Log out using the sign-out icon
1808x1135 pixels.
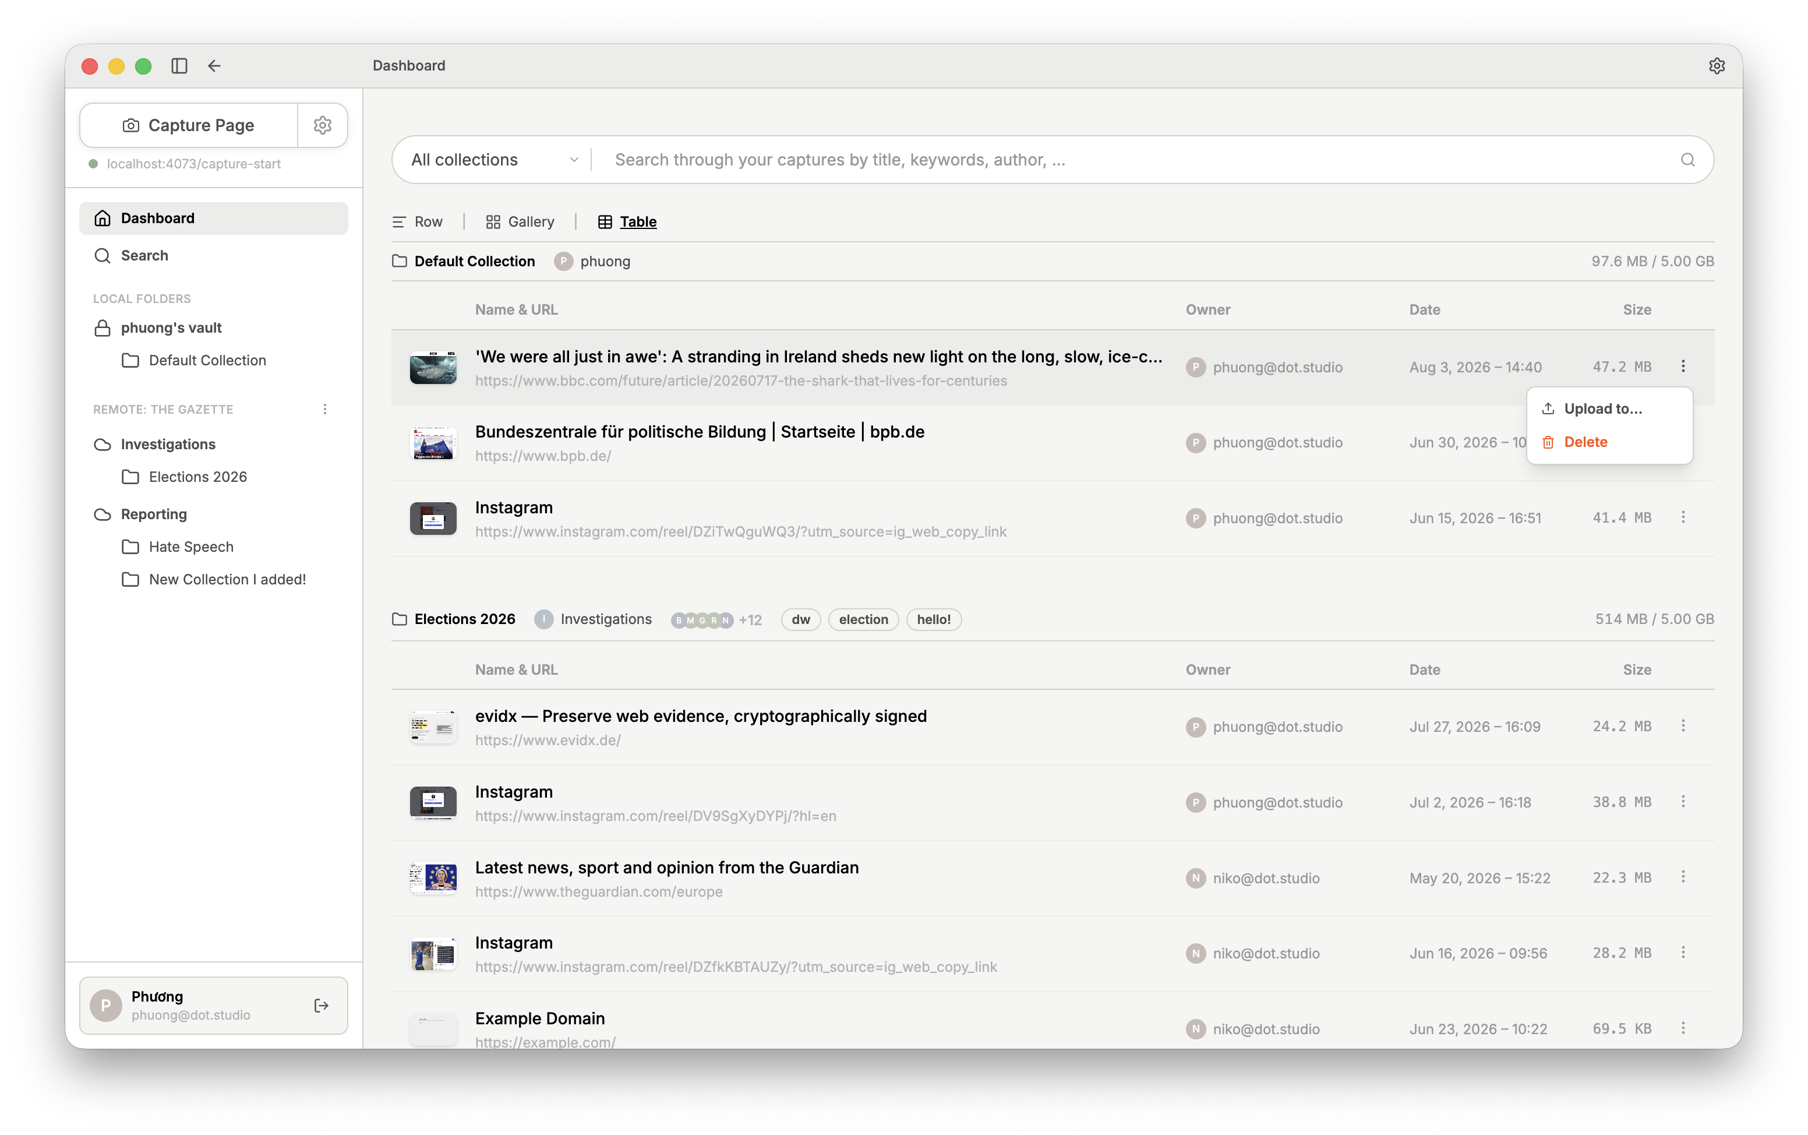pos(322,1006)
